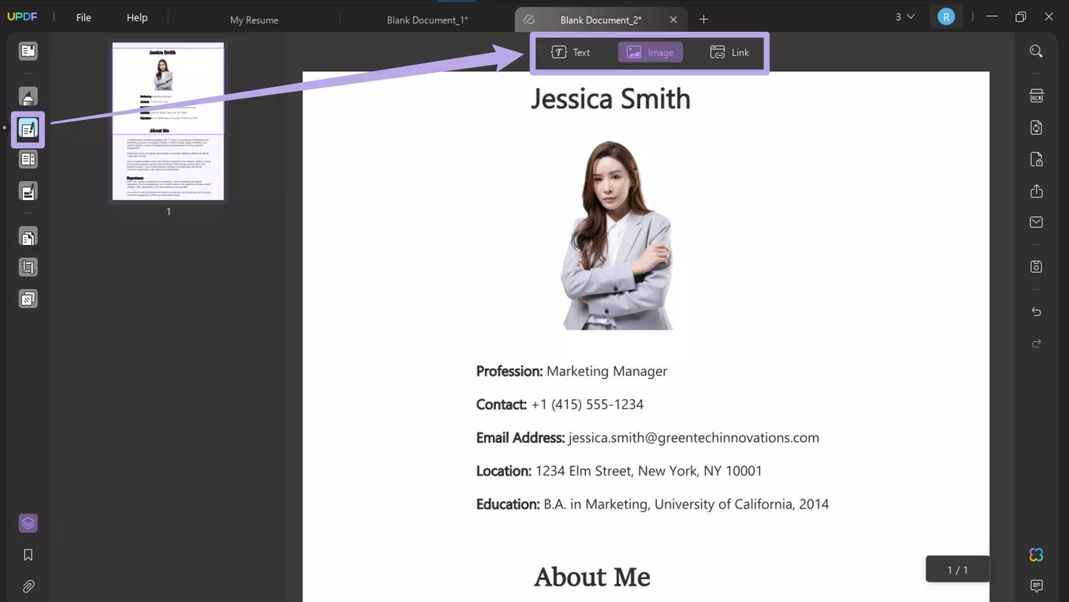This screenshot has width=1069, height=602.
Task: Open the Search panel
Action: click(1036, 51)
